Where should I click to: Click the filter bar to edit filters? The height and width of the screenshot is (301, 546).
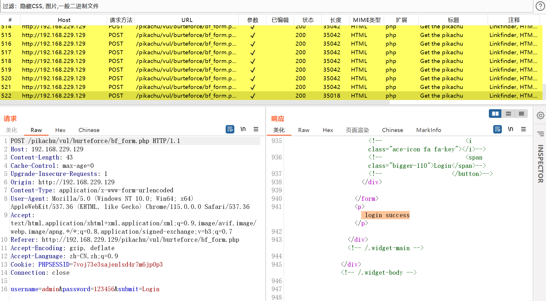coord(266,6)
